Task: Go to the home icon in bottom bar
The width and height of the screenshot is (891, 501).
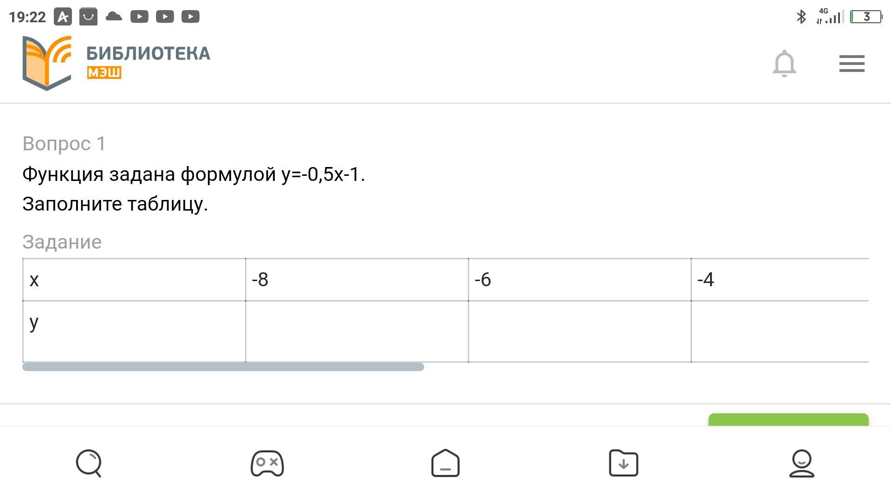Action: [445, 463]
